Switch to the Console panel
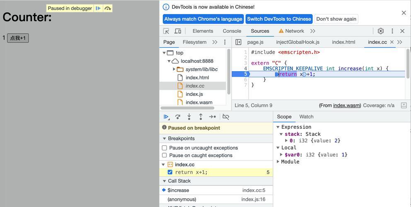 (232, 31)
